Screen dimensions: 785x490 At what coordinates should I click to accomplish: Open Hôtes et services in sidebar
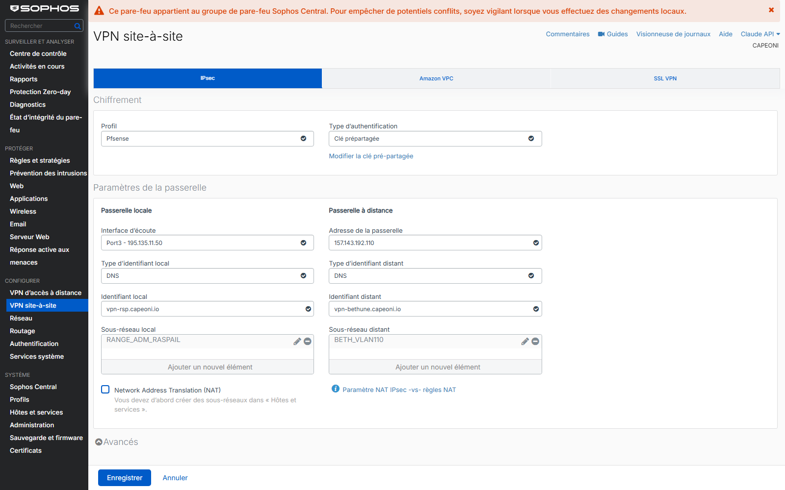pyautogui.click(x=36, y=413)
